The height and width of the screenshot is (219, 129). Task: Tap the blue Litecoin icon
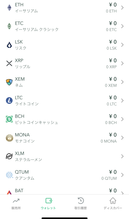point(9,100)
